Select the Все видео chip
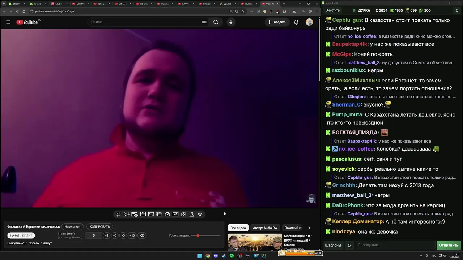 point(238,228)
